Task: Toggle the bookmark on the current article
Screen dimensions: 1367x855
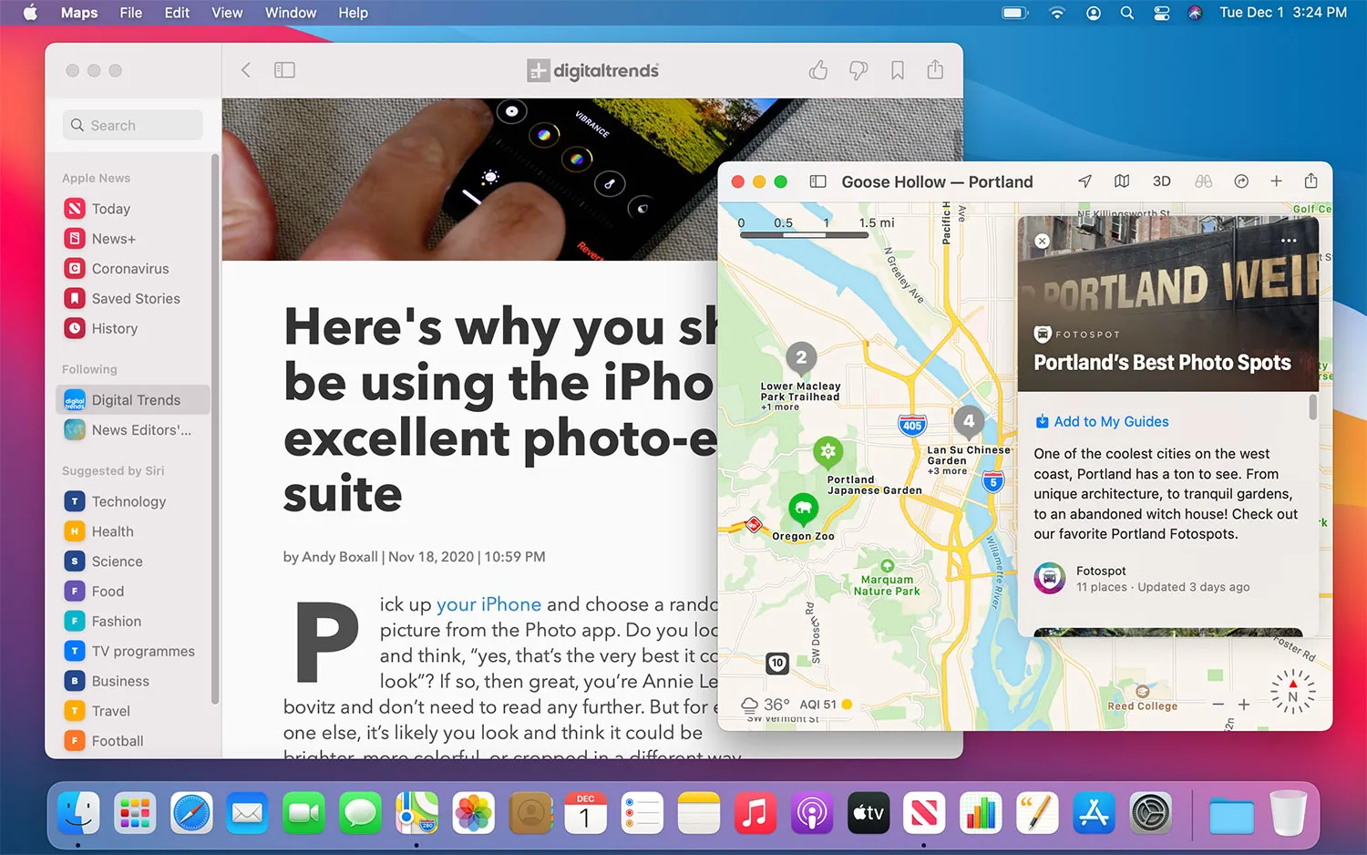Action: (897, 69)
